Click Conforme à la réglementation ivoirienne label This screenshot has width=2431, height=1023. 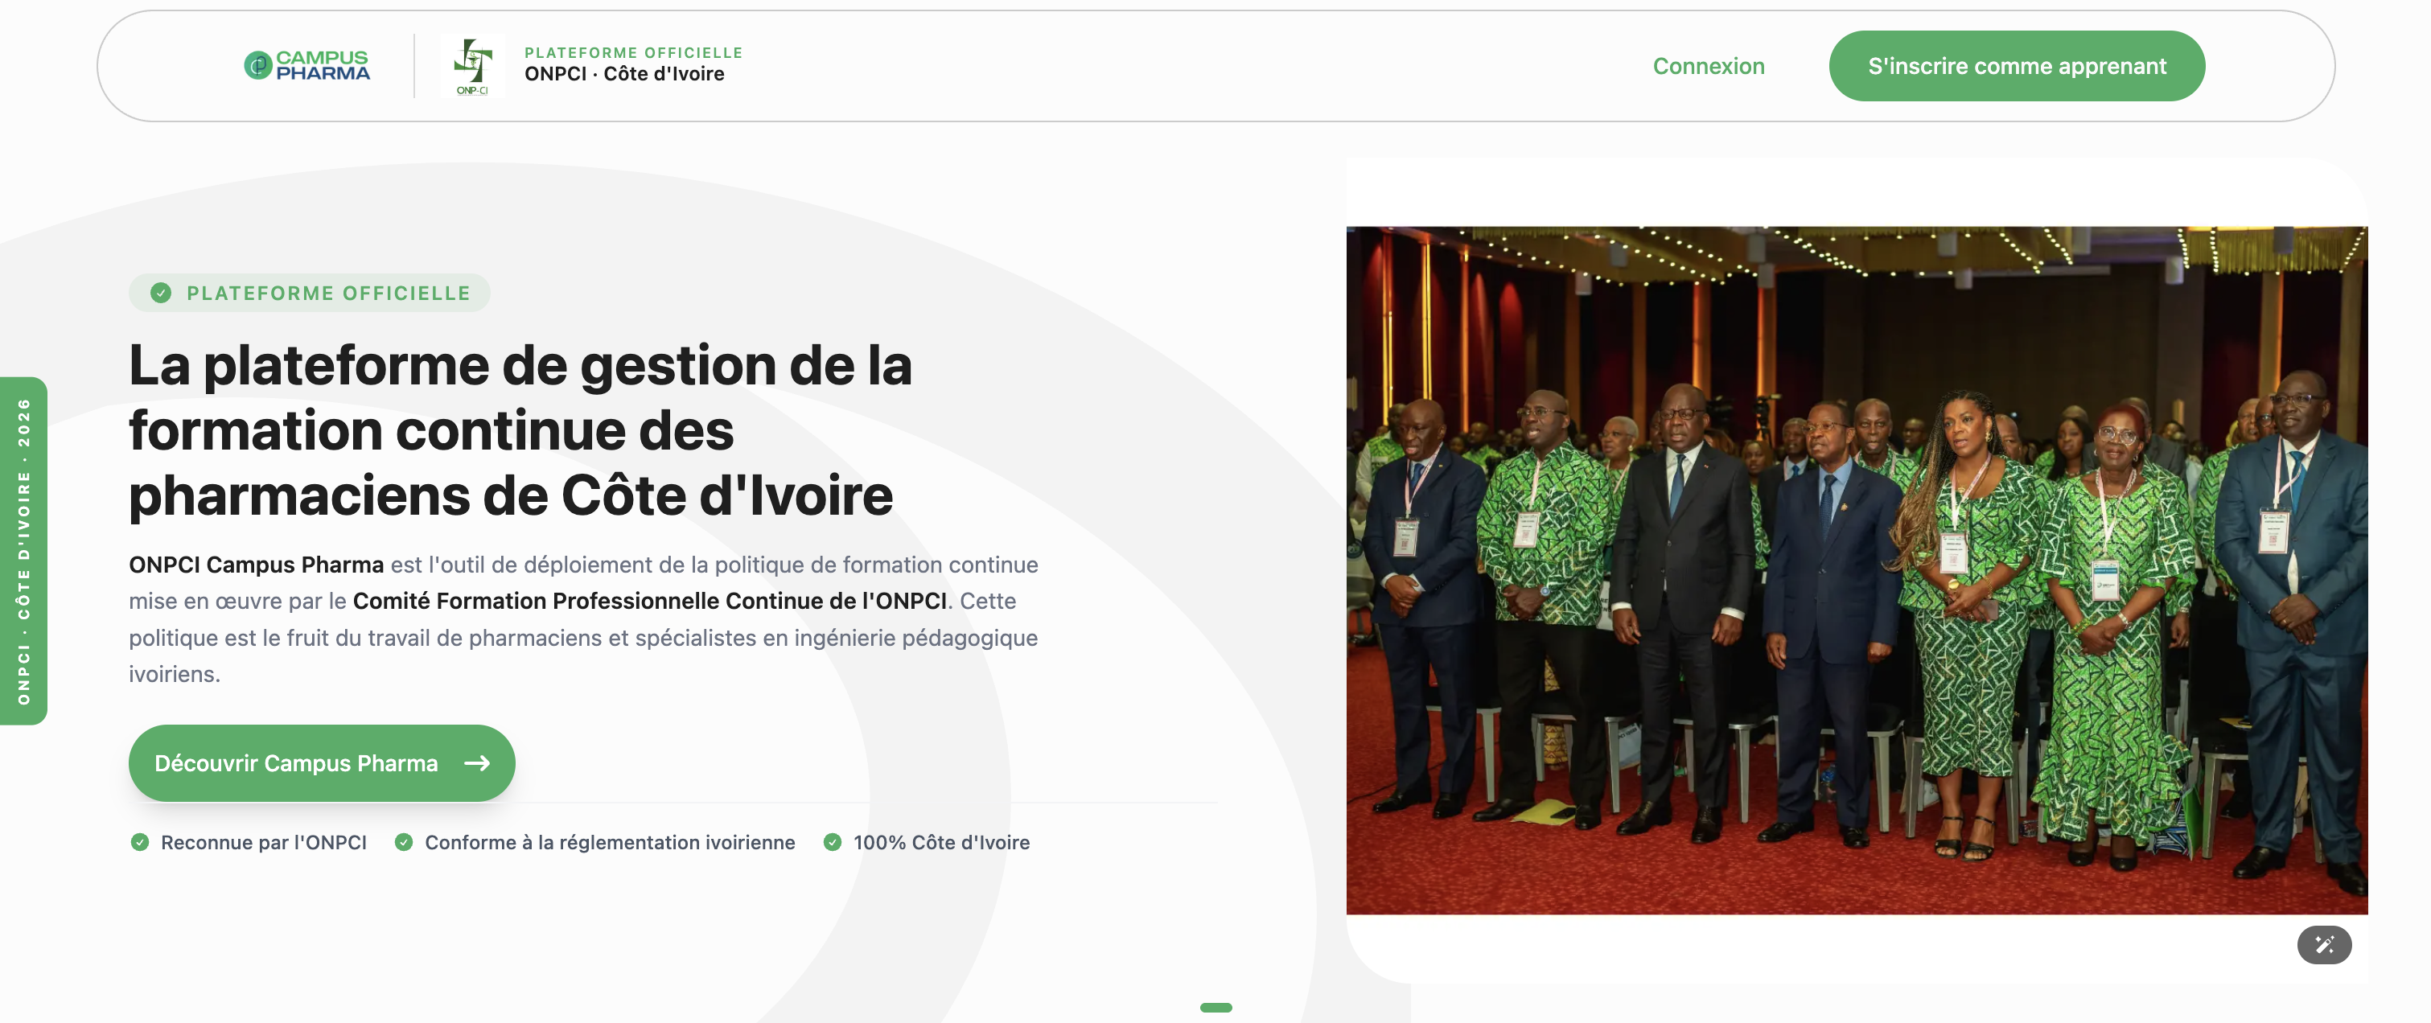tap(610, 842)
